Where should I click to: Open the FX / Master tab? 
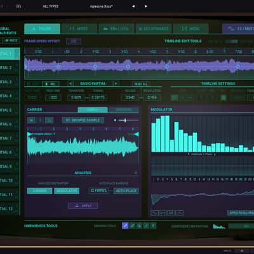click(x=238, y=29)
